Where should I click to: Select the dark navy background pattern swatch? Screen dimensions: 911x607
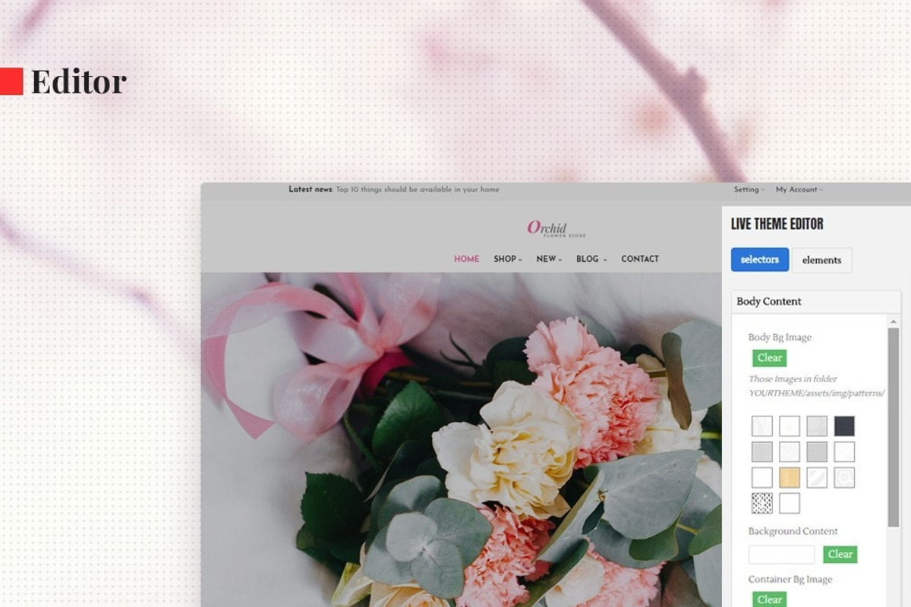(844, 426)
